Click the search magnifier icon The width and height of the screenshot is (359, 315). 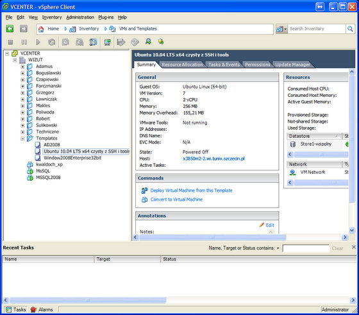pos(350,29)
